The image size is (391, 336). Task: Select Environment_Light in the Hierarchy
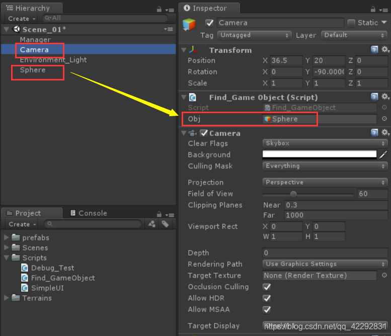53,60
